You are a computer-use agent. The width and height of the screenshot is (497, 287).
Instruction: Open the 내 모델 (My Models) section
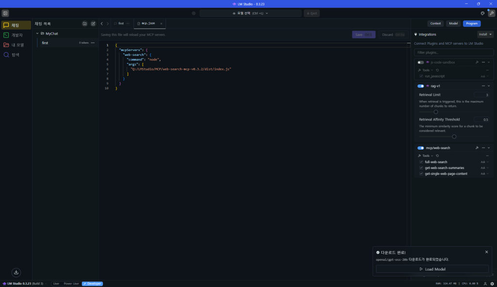point(16,45)
